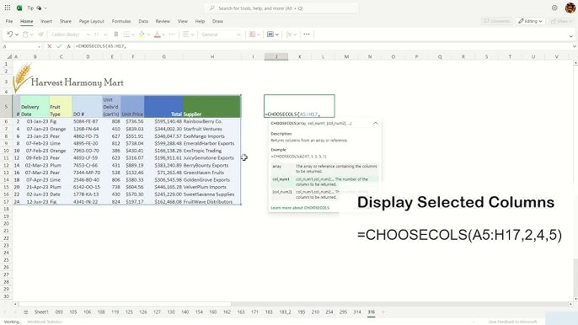
Task: Switch to the sheet tab 314
Action: pos(357,312)
